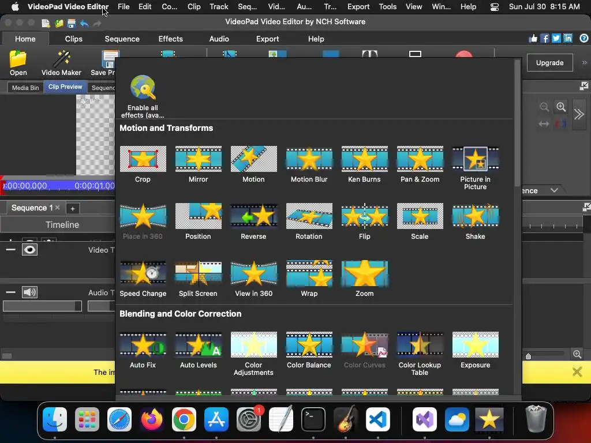The image size is (591, 443).
Task: Add a new sequence with plus button
Action: point(73,208)
